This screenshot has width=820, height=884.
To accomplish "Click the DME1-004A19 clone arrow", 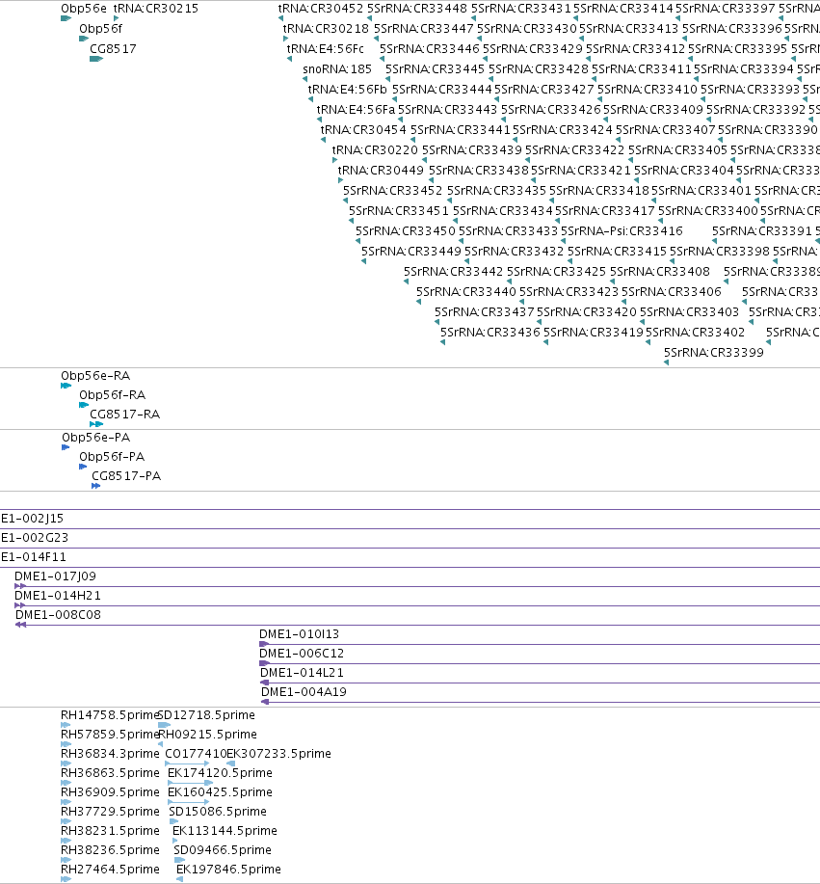I will (x=265, y=702).
